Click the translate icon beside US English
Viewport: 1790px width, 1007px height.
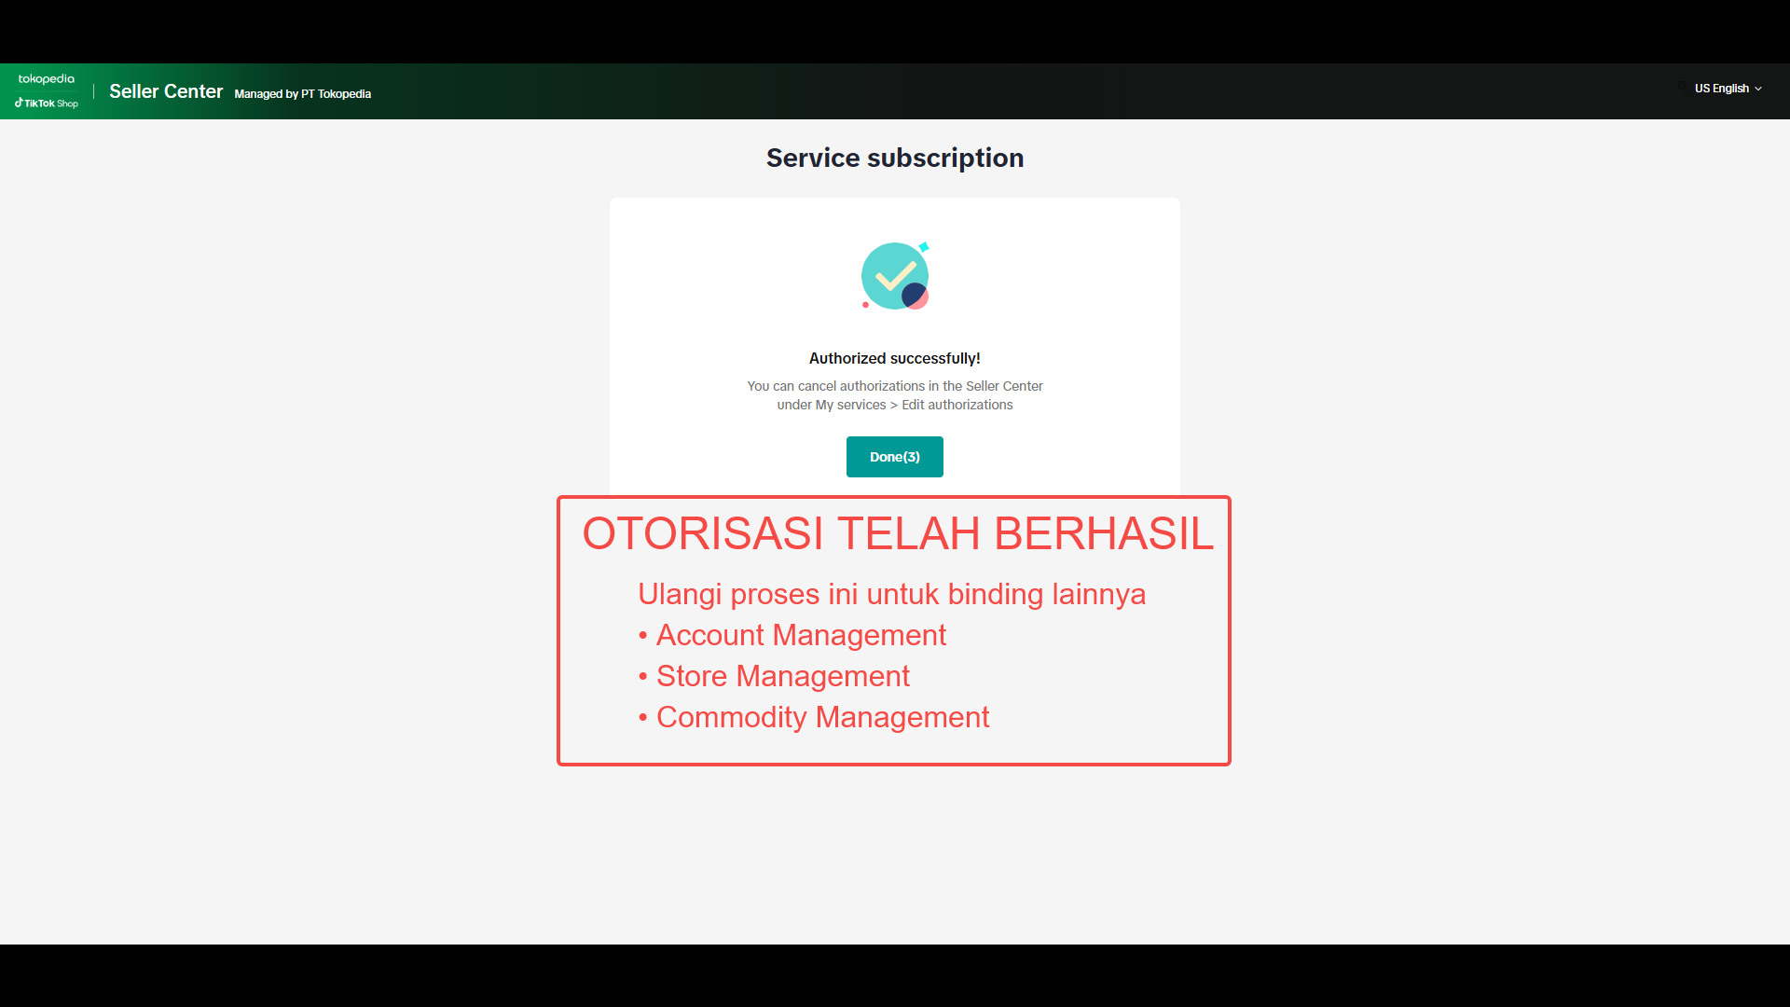tap(1684, 88)
